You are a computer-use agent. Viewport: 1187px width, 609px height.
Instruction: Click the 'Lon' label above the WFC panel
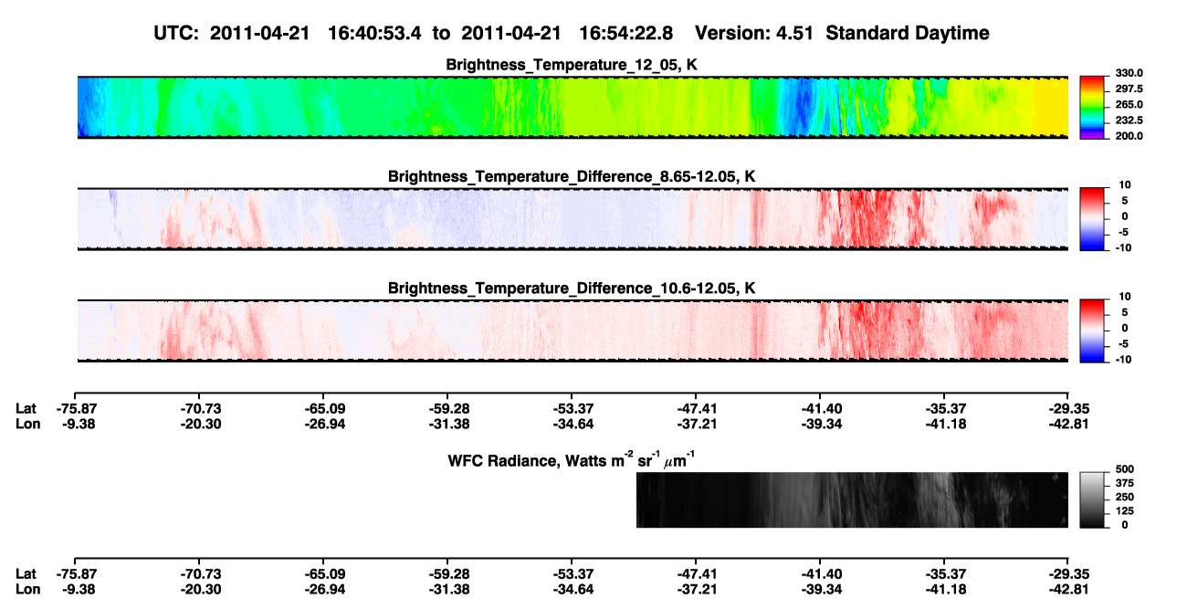pos(28,424)
